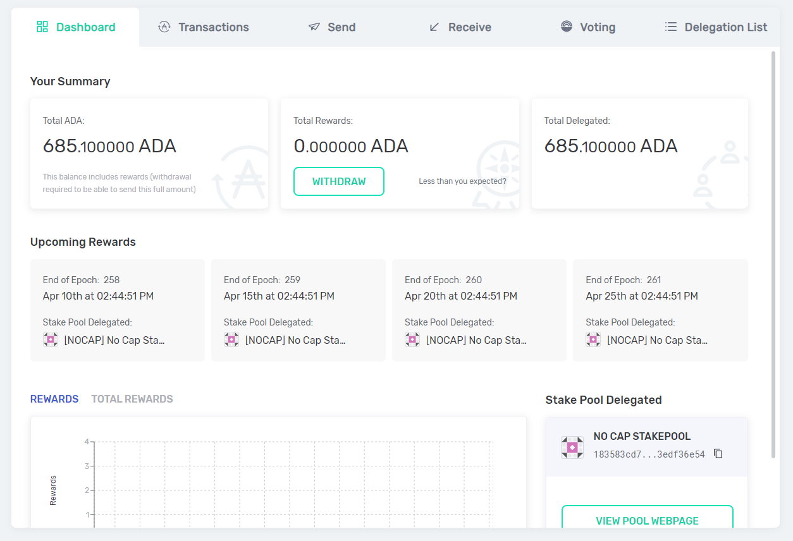This screenshot has width=793, height=541.
Task: Click the Total Delegated amount value
Action: [x=611, y=146]
